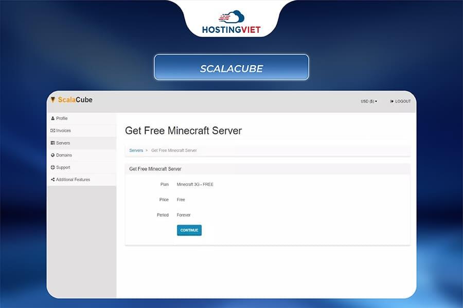The height and width of the screenshot is (308, 463).
Task: Select Additional Features in sidebar
Action: 73,180
